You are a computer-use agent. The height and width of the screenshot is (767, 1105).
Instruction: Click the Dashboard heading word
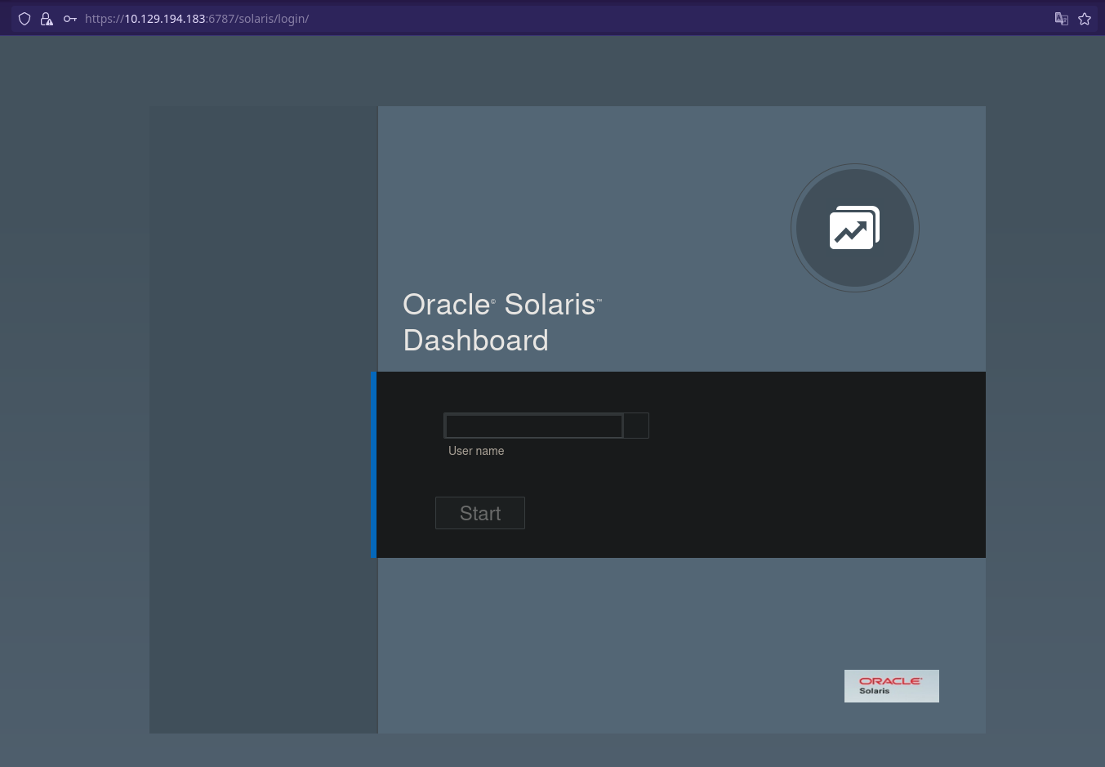[475, 341]
